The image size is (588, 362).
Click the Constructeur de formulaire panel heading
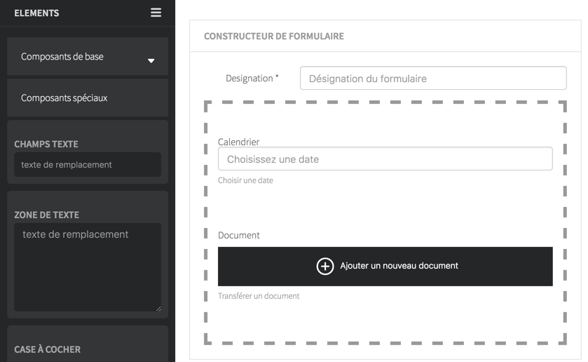click(274, 36)
